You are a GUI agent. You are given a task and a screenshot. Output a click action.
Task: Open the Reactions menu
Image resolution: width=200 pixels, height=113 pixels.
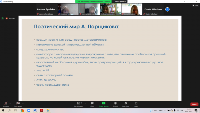pos(126,104)
